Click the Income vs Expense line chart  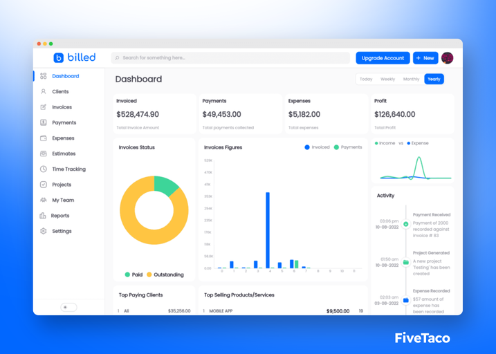(416, 168)
